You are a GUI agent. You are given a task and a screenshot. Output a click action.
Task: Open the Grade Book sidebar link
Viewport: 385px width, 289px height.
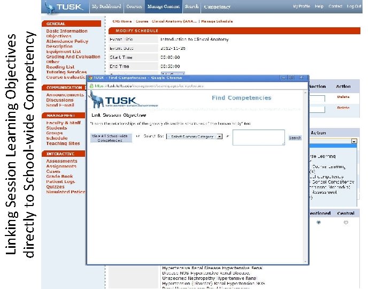[59, 177]
